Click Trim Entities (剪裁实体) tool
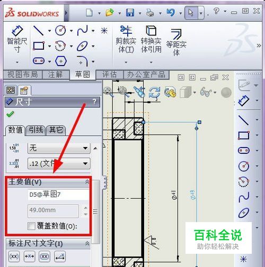Image resolution: width=265 pixels, height=267 pixels. tap(126, 39)
